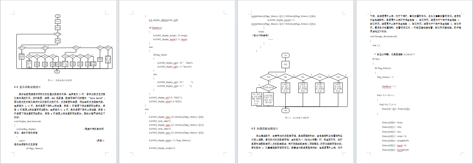Screen dimensions: 473x164
Task: Click the 4.5 处理函数流程设计 heading
Action: 264,129
